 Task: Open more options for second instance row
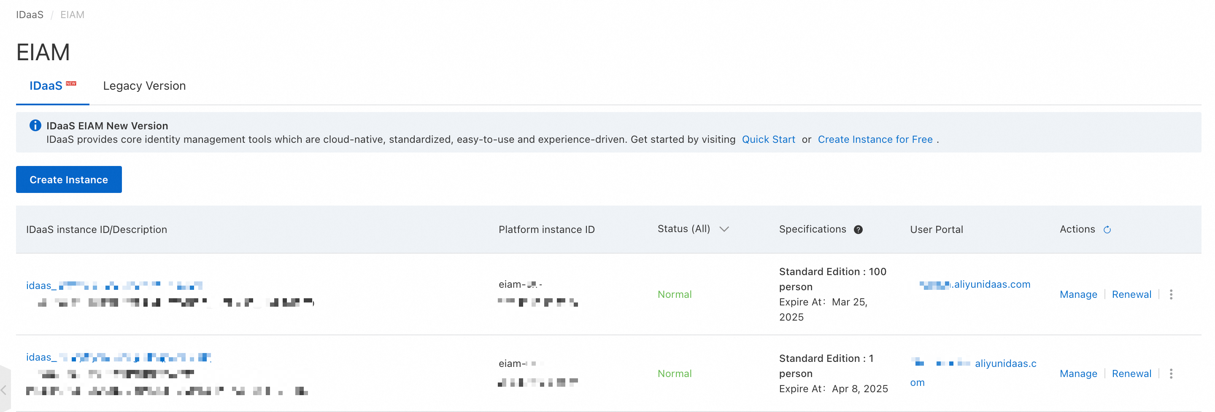point(1171,373)
